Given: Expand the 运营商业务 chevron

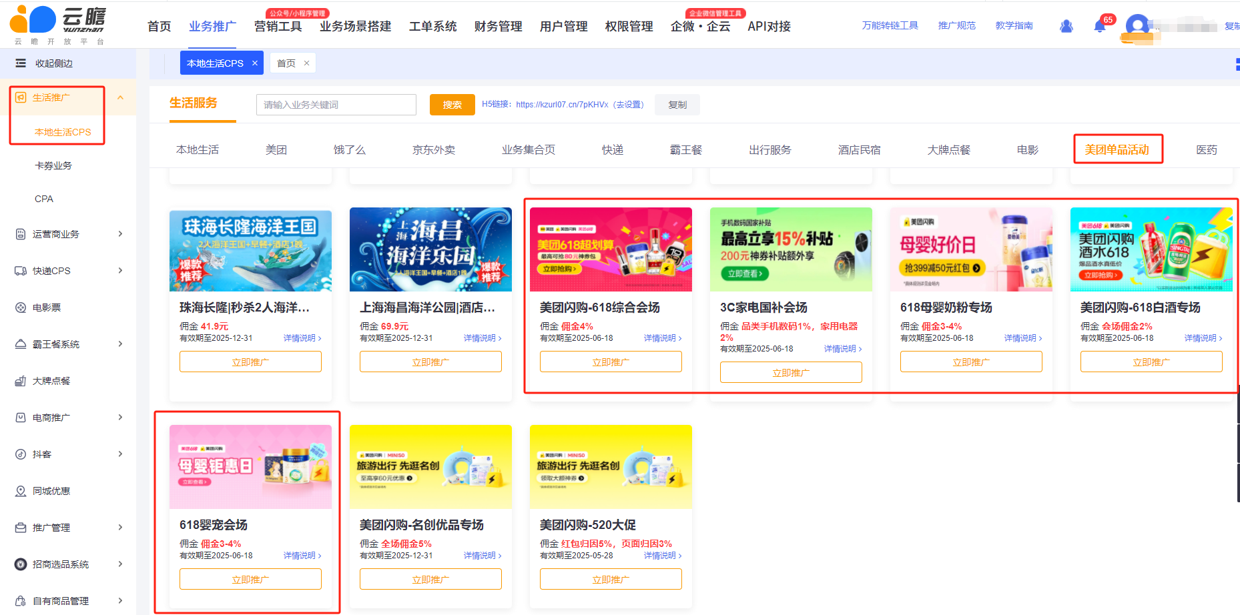Looking at the screenshot, I should 121,234.
